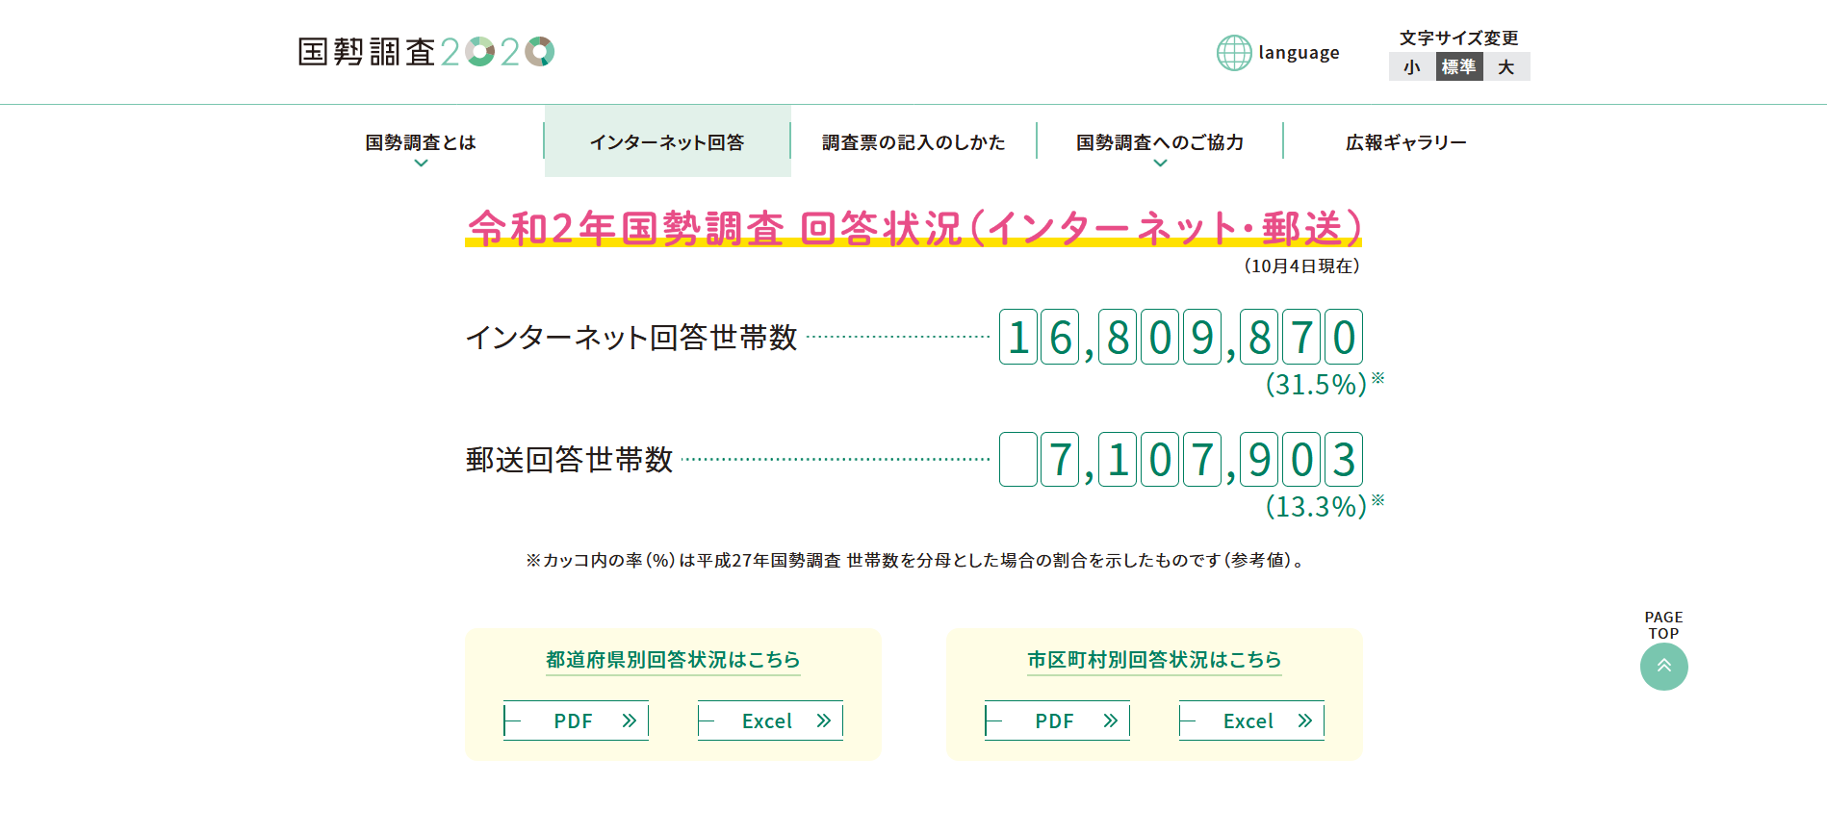Click the 国勢調査2020 site logo
Viewport: 1827px width, 834px height.
426,52
